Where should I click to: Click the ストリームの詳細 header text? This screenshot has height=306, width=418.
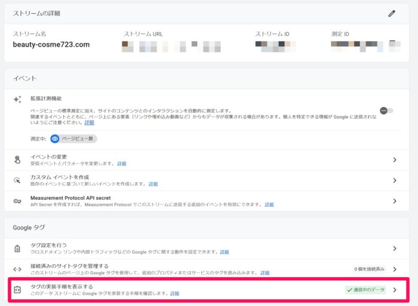click(36, 13)
